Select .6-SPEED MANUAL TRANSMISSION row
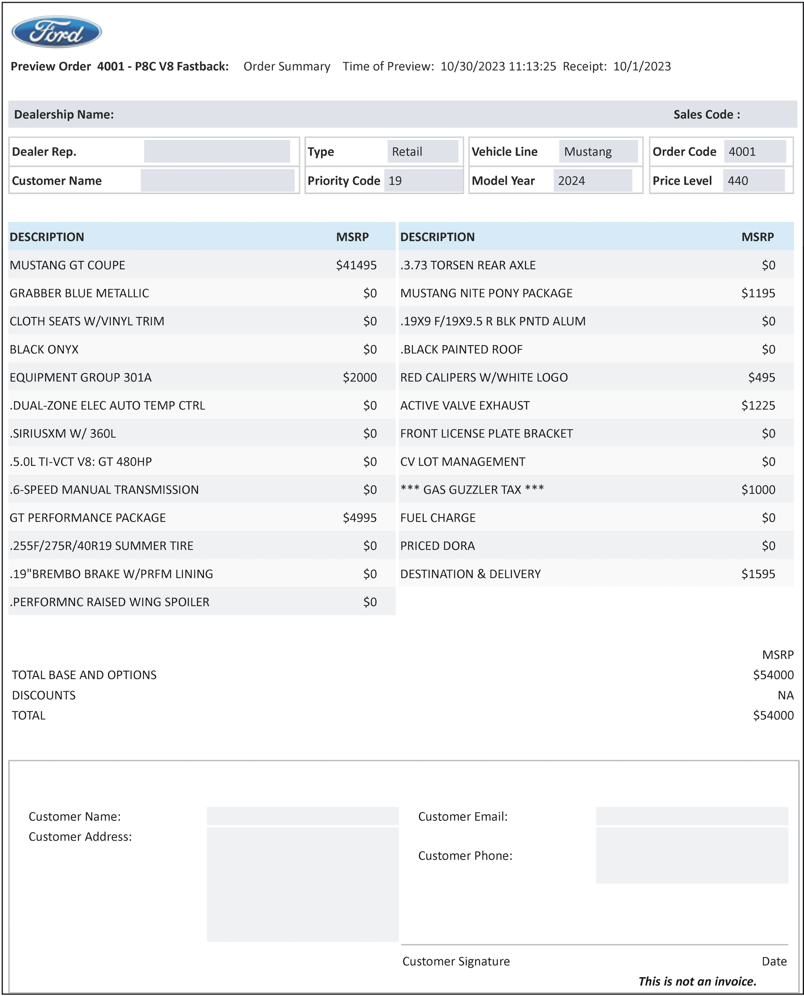 [x=201, y=489]
